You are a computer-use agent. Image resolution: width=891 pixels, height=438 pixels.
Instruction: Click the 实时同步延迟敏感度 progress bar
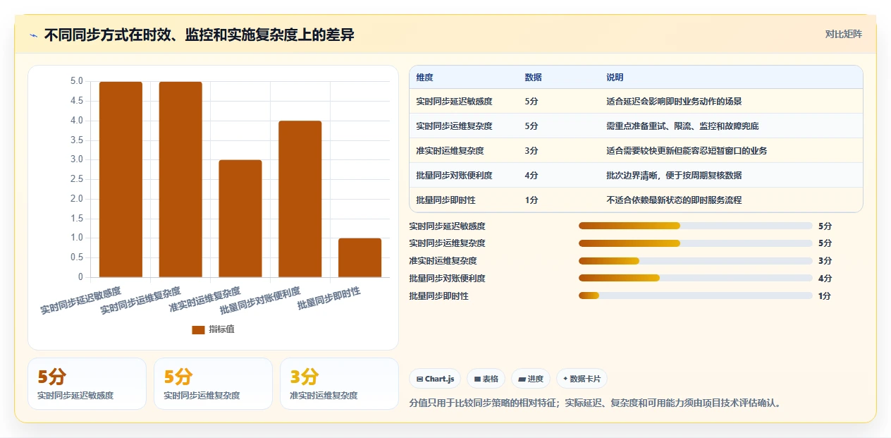pyautogui.click(x=696, y=226)
